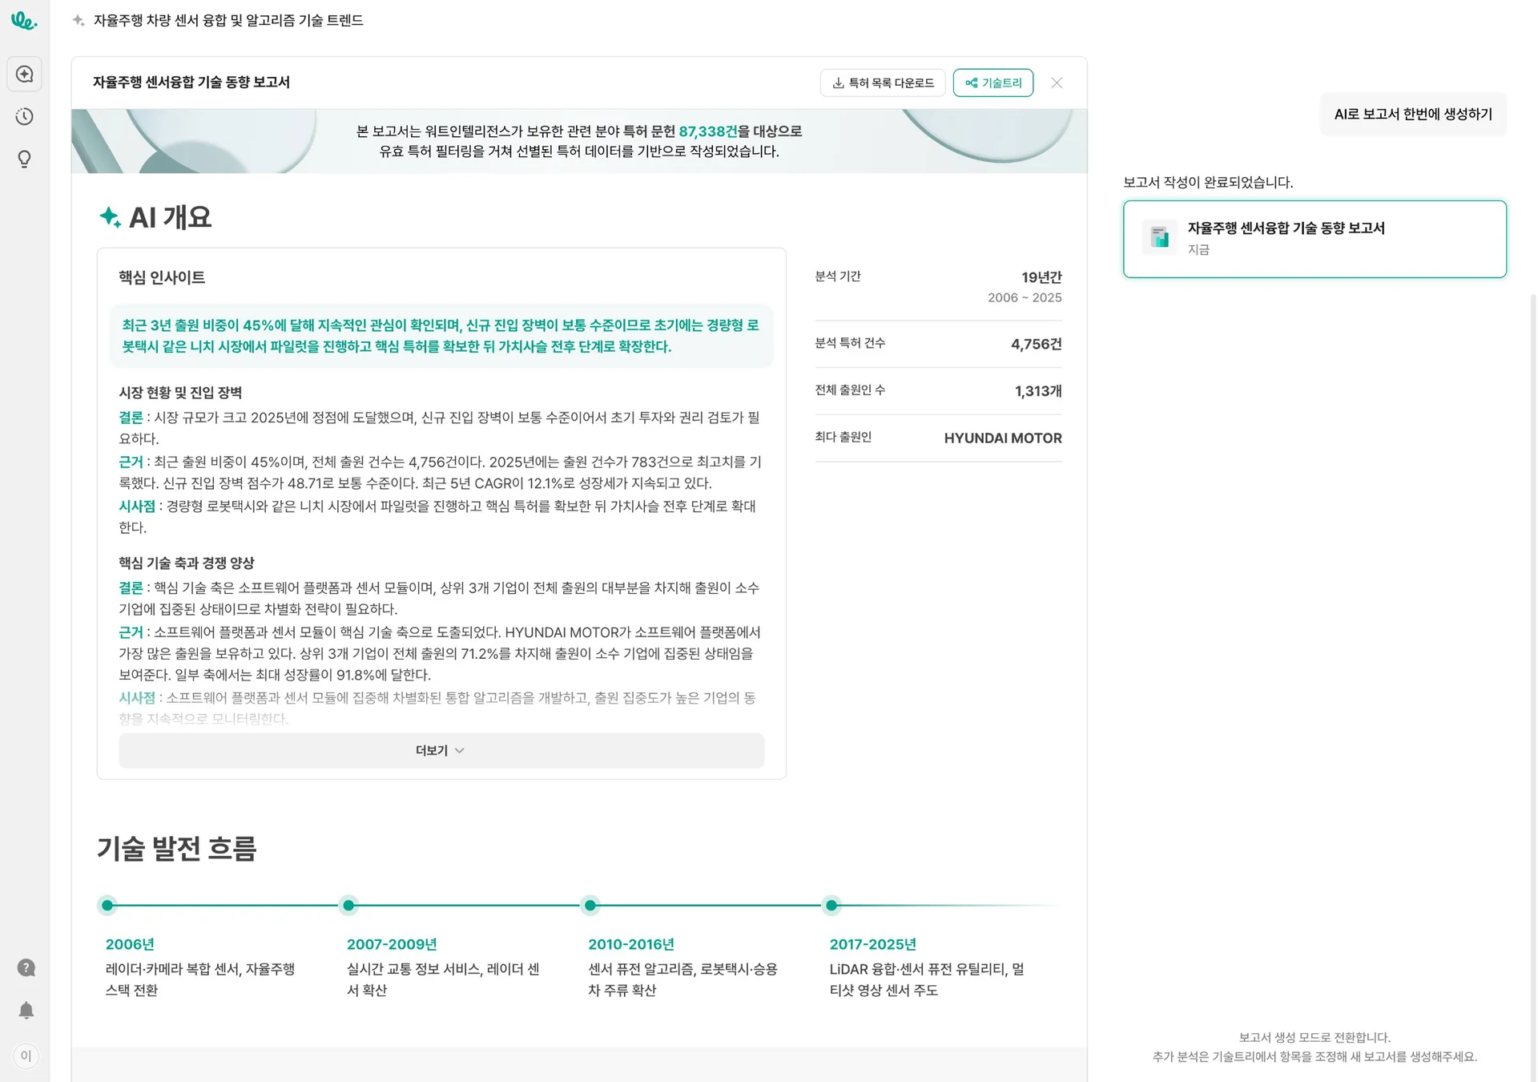Open the history clock icon
Screen dimensions: 1538x1082
pyautogui.click(x=25, y=117)
